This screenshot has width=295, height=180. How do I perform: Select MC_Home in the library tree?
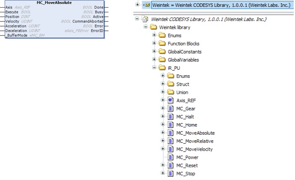pos(188,125)
